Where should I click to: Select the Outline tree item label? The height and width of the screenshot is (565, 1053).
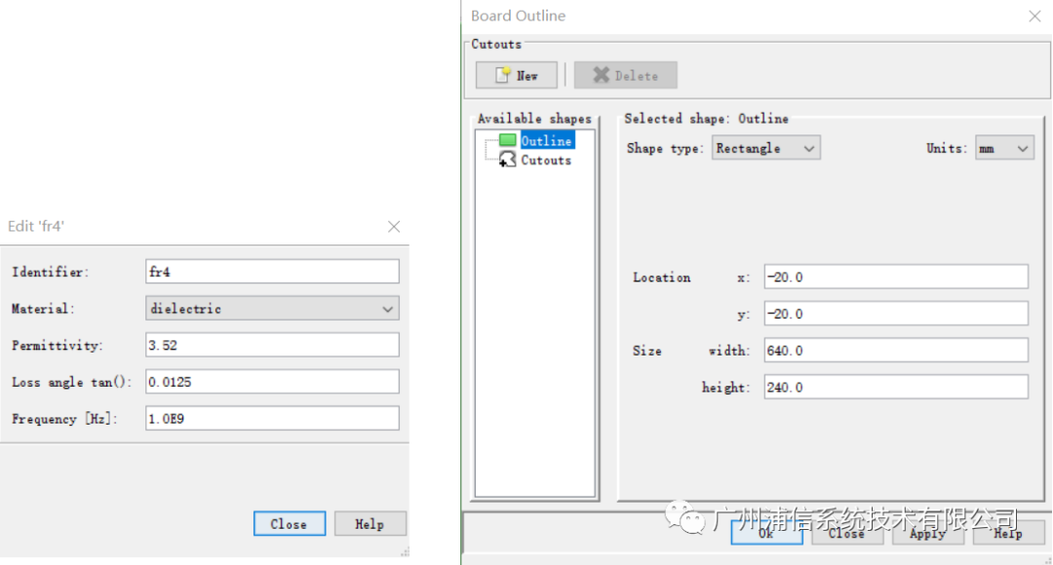tap(546, 141)
